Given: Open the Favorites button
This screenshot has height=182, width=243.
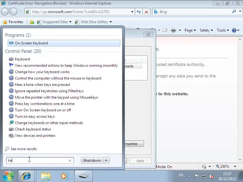Looking at the screenshot, I should point(13,22).
